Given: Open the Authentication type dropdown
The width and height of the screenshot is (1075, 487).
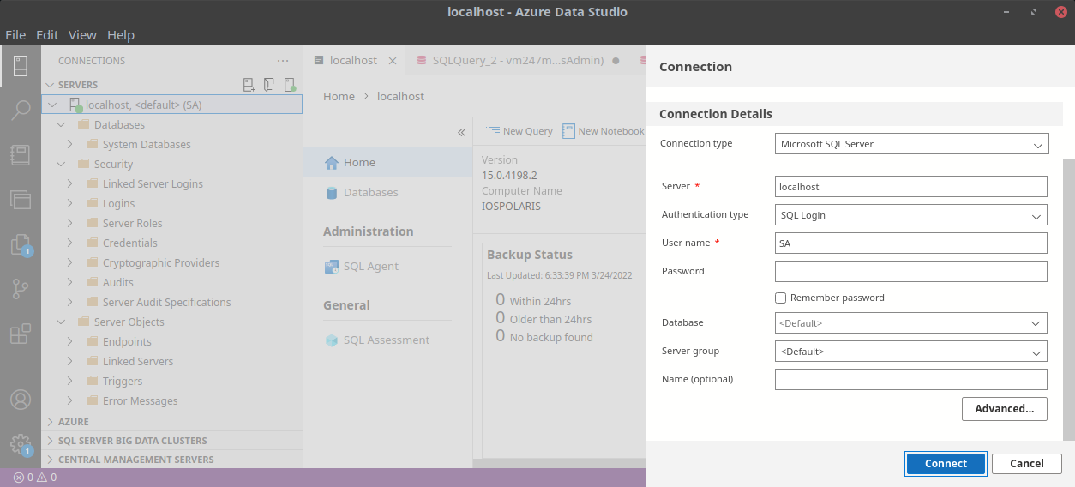Looking at the screenshot, I should [x=911, y=215].
